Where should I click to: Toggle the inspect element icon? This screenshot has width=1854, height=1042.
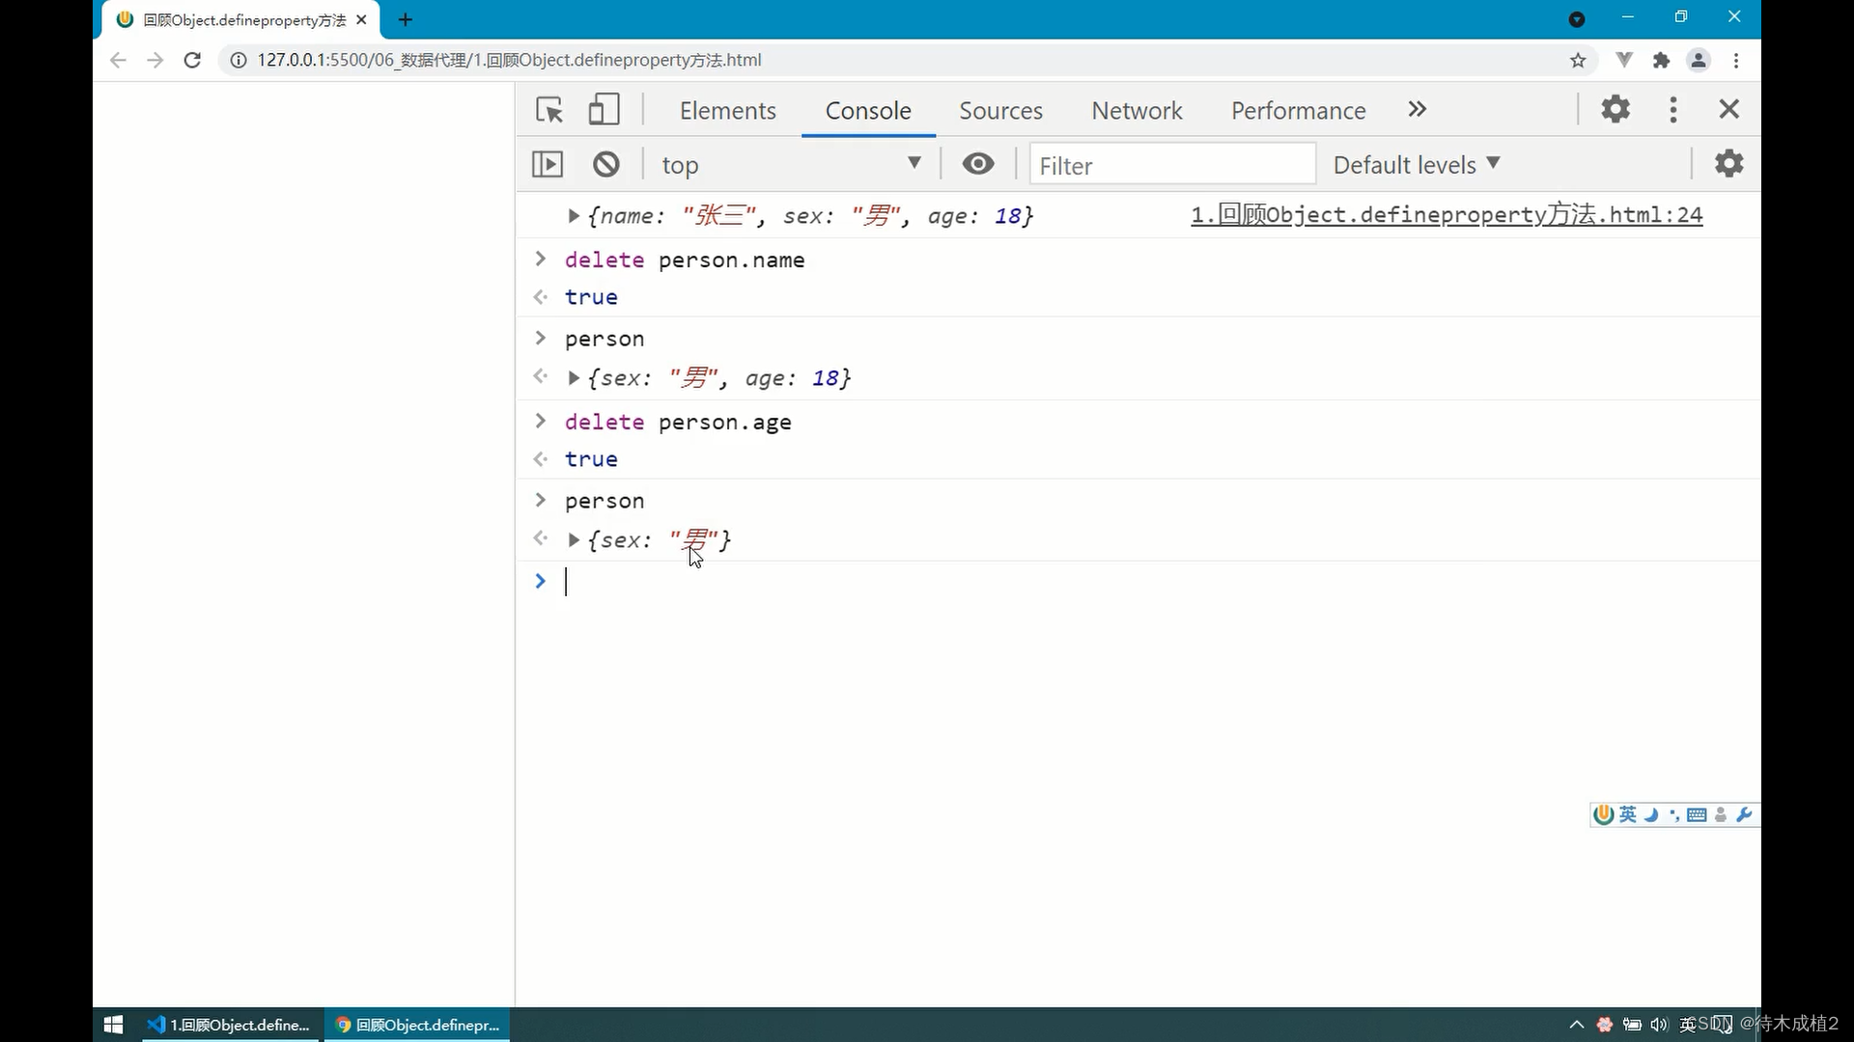click(x=550, y=109)
